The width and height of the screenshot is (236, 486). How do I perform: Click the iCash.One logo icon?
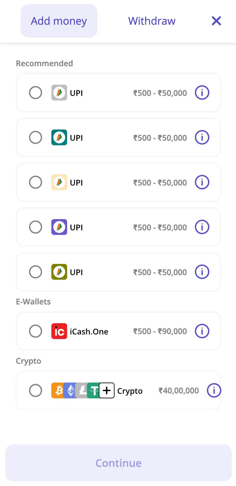coord(59,331)
